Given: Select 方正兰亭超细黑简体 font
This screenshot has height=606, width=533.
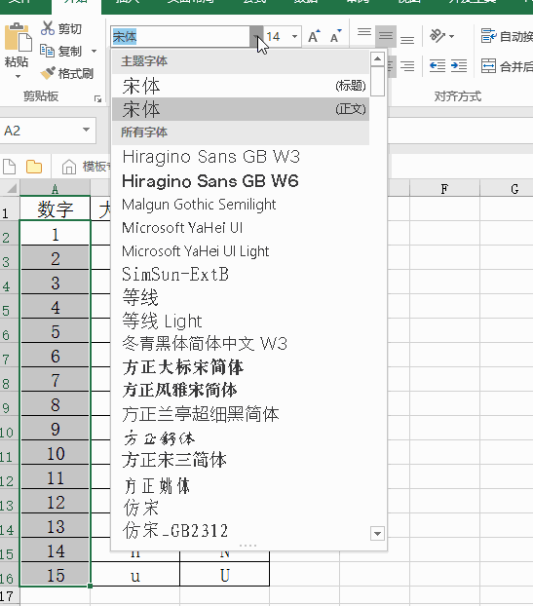Looking at the screenshot, I should coord(241,414).
